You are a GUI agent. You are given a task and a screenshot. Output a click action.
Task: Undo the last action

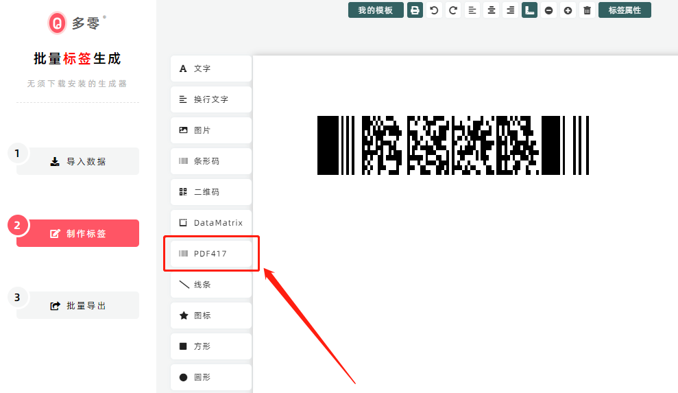pyautogui.click(x=434, y=10)
